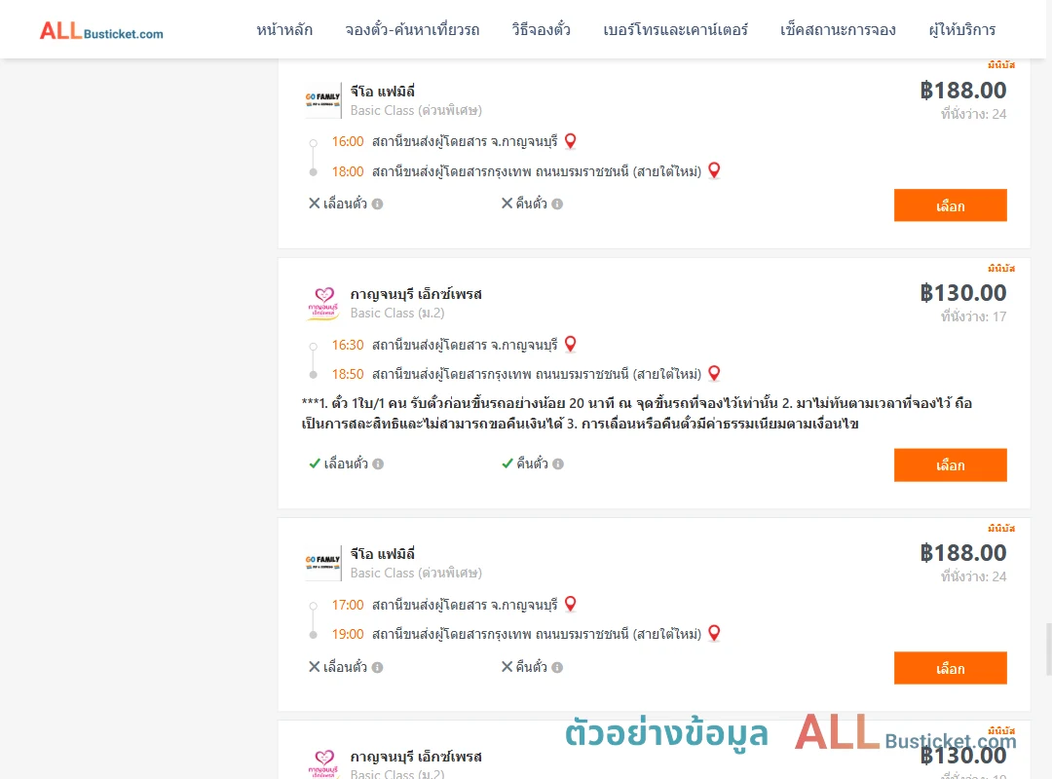Click map pin for 19:00 Bangkok arrival
The height and width of the screenshot is (779, 1052).
click(x=714, y=633)
